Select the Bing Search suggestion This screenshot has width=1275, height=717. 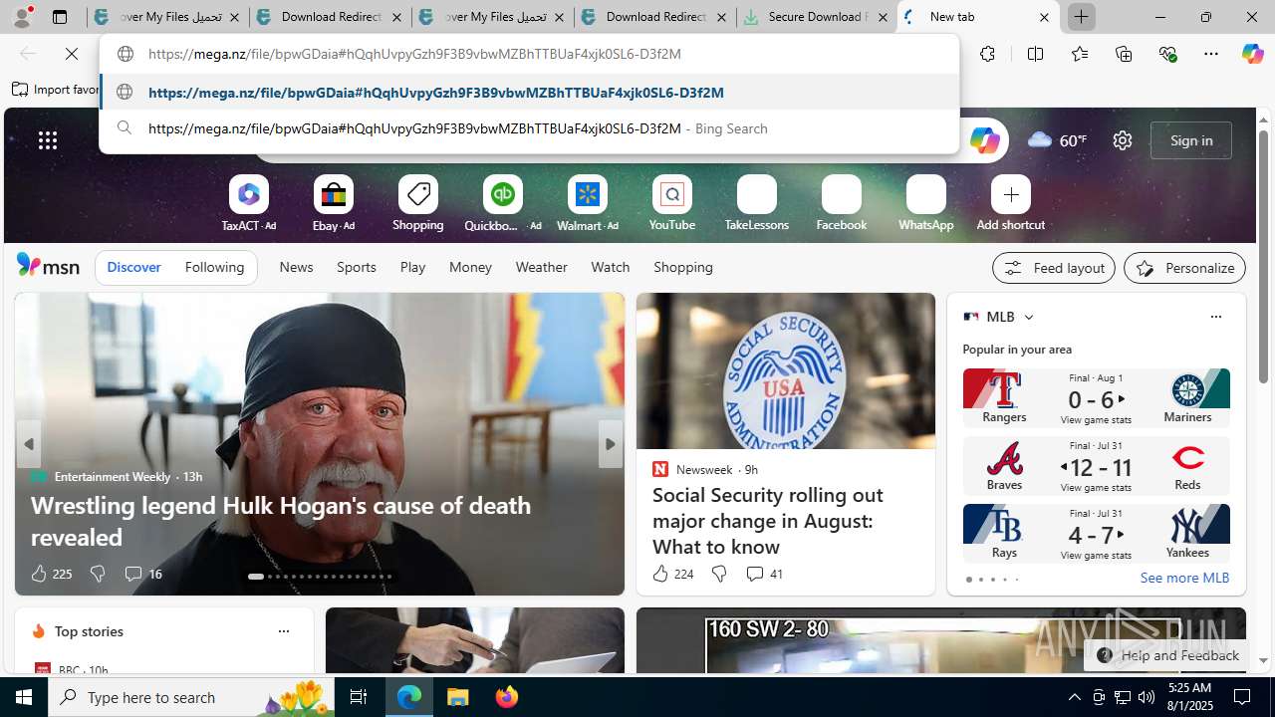coord(529,128)
